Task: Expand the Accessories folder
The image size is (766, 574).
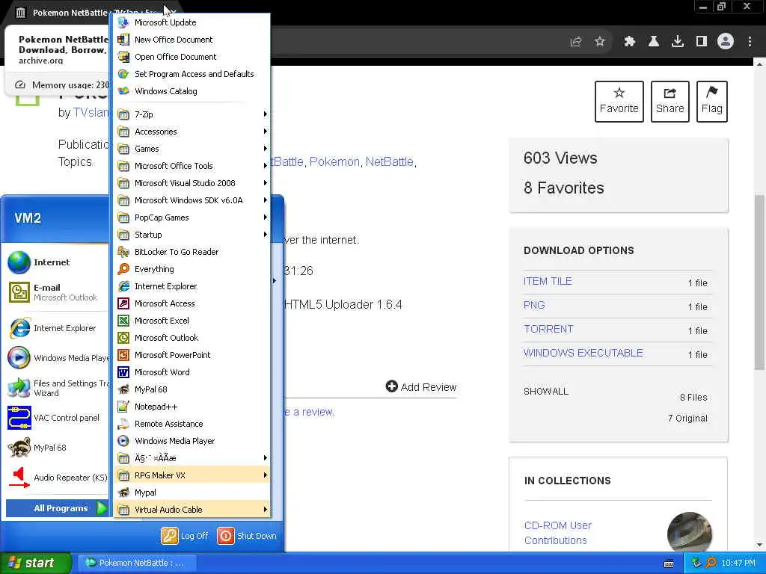Action: pyautogui.click(x=192, y=132)
